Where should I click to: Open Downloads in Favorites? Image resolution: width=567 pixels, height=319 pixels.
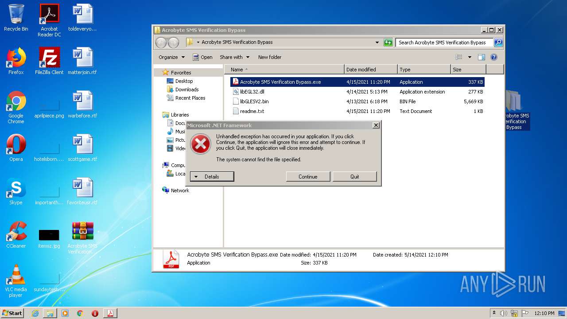(186, 89)
